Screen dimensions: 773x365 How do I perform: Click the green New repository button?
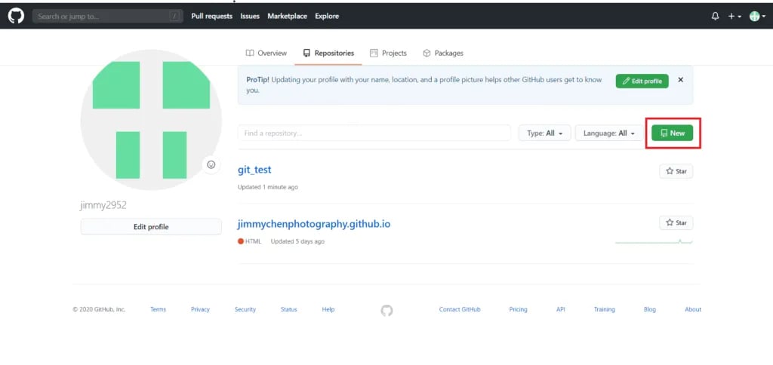(x=673, y=133)
